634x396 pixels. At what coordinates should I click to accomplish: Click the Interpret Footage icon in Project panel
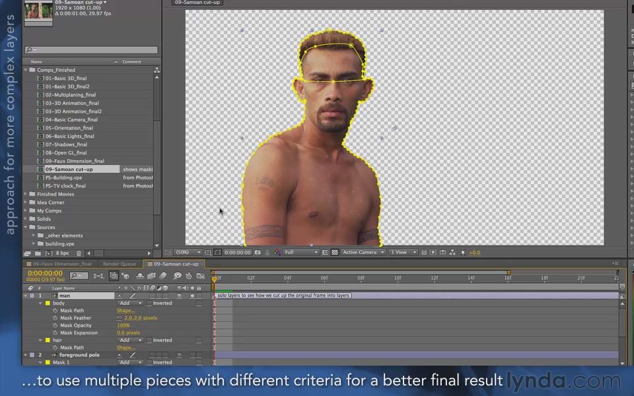click(28, 253)
